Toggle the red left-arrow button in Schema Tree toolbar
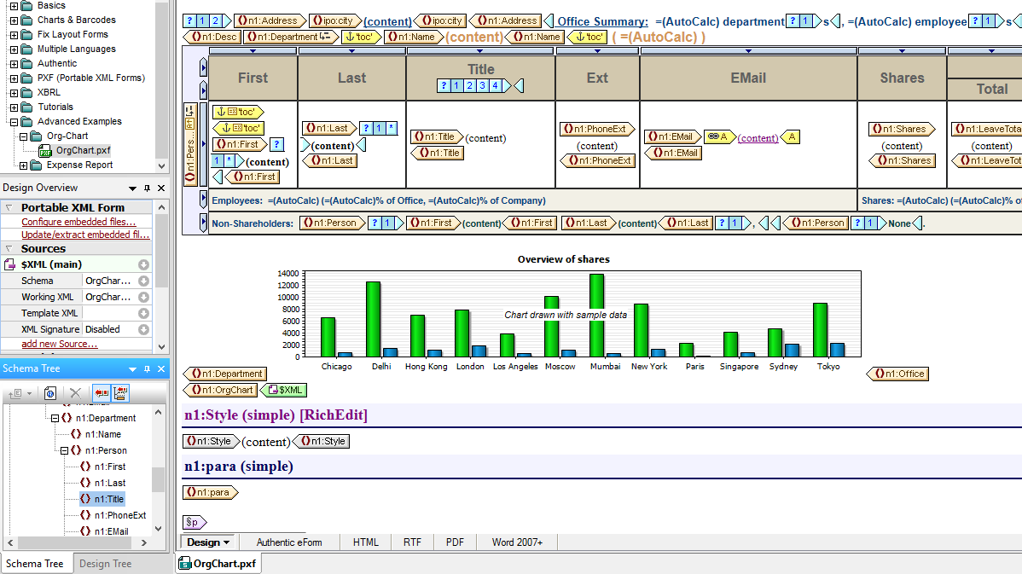 tap(101, 393)
